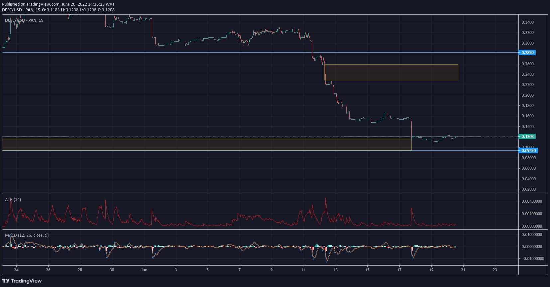The height and width of the screenshot is (287, 550).
Task: Click date 13 on time axis
Action: pyautogui.click(x=336, y=270)
